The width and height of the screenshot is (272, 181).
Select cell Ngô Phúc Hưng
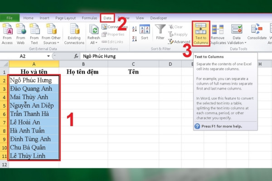(34, 80)
